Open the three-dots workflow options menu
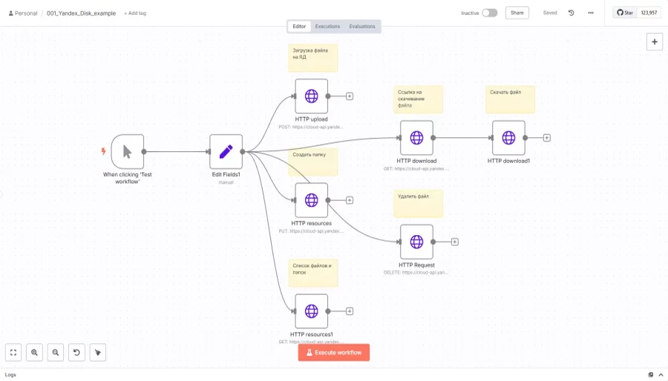The height and width of the screenshot is (381, 668). click(x=591, y=13)
